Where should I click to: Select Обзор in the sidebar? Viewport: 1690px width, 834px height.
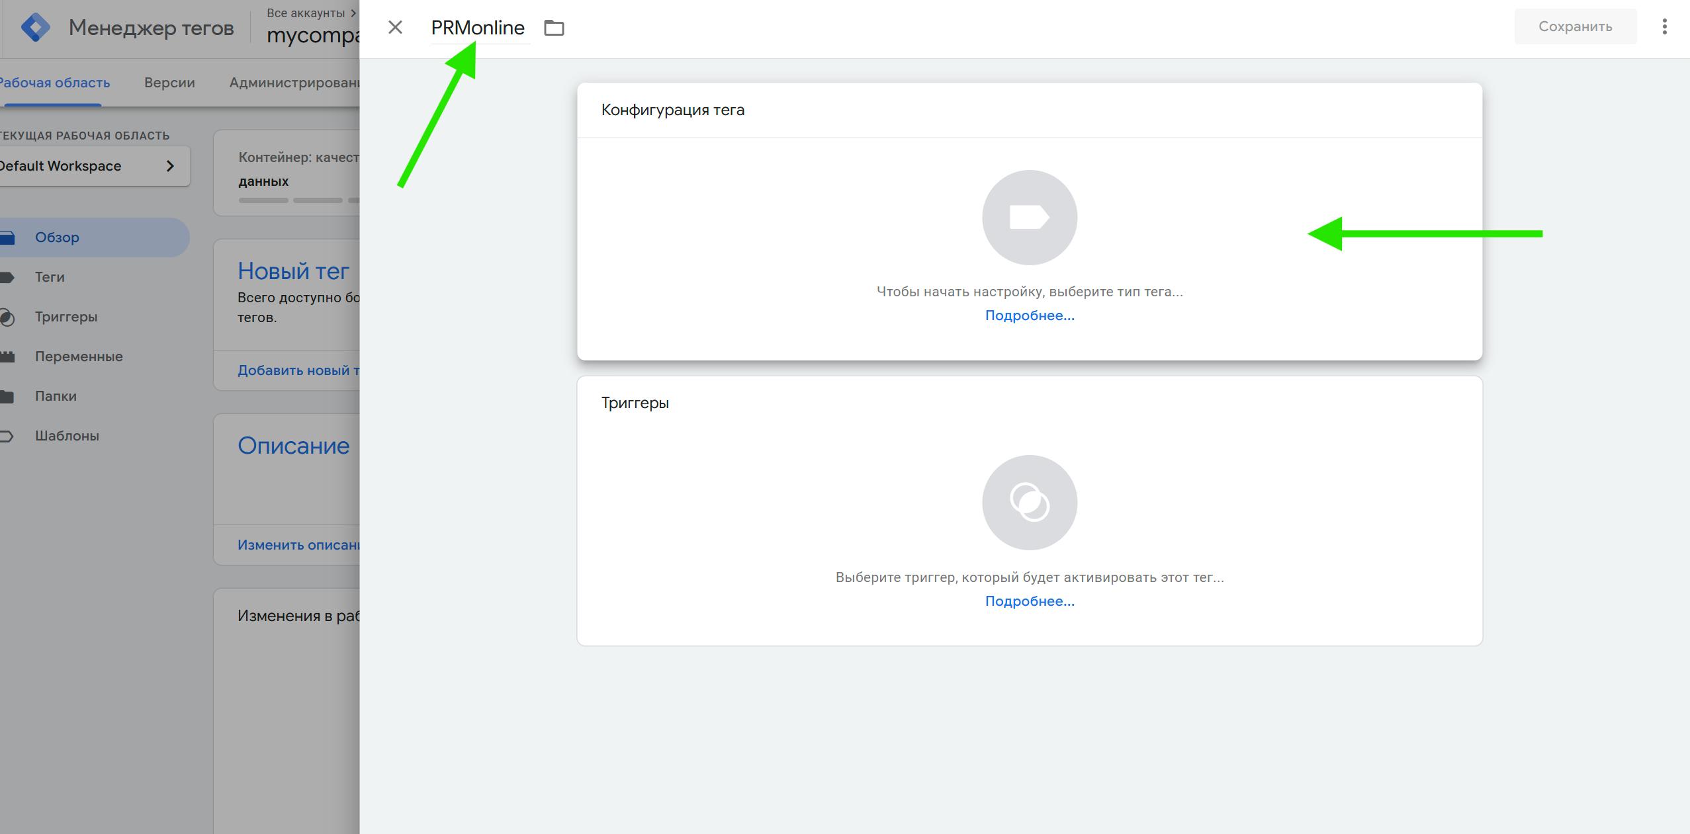[x=57, y=237]
